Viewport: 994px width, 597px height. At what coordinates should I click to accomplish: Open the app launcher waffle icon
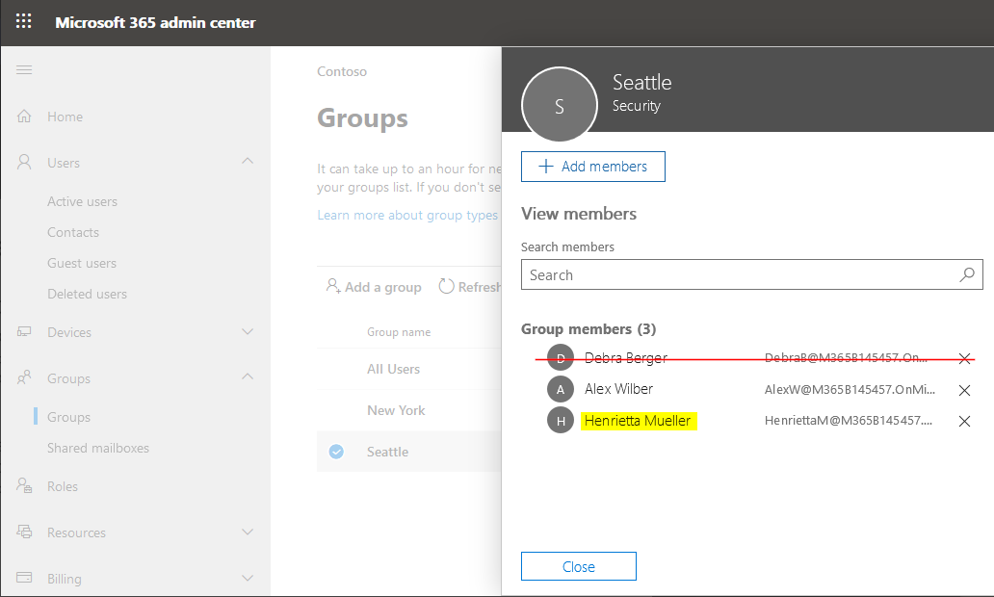pos(24,21)
